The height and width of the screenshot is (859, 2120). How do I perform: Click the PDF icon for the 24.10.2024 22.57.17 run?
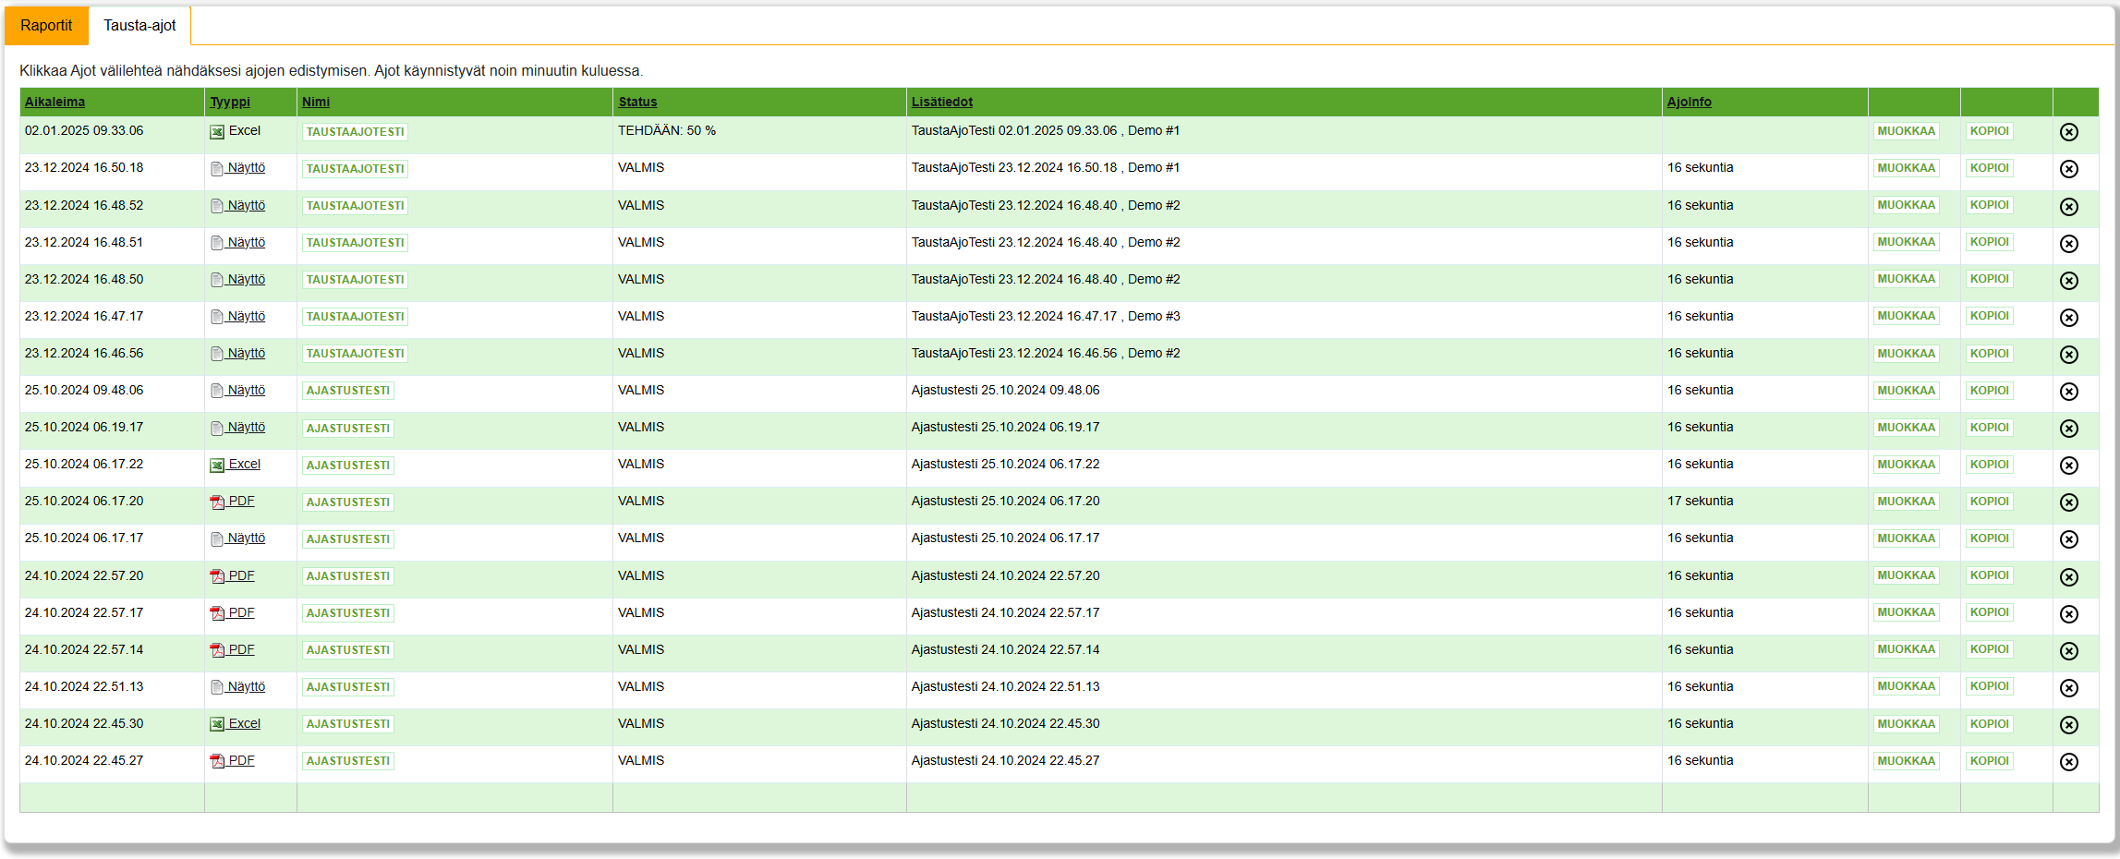(217, 613)
